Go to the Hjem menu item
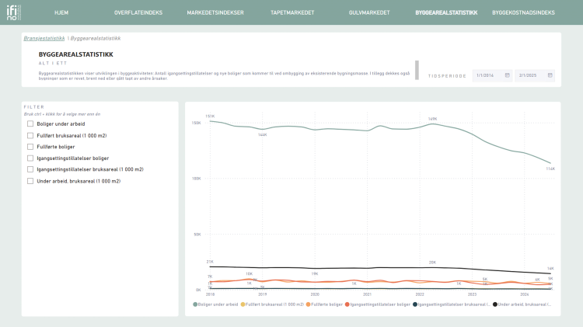Screen dimensions: 583x327 (61, 13)
